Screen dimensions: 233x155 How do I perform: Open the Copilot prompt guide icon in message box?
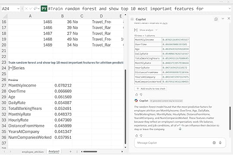tap(214, 143)
